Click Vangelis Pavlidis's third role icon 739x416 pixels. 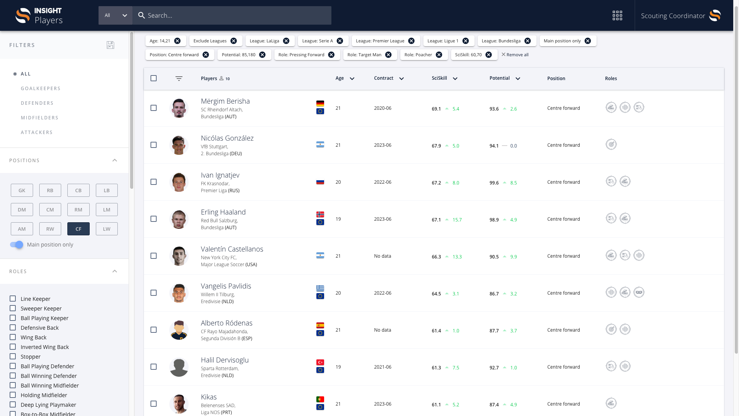point(639,292)
